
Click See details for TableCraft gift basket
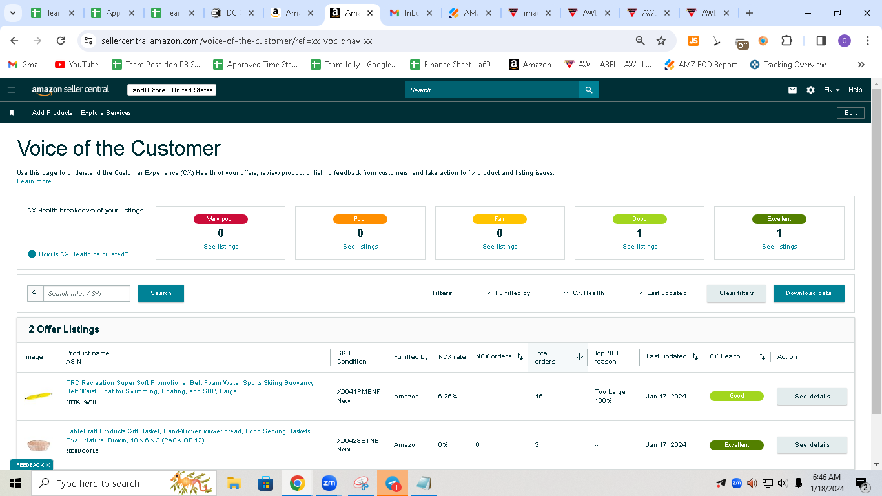pos(812,445)
